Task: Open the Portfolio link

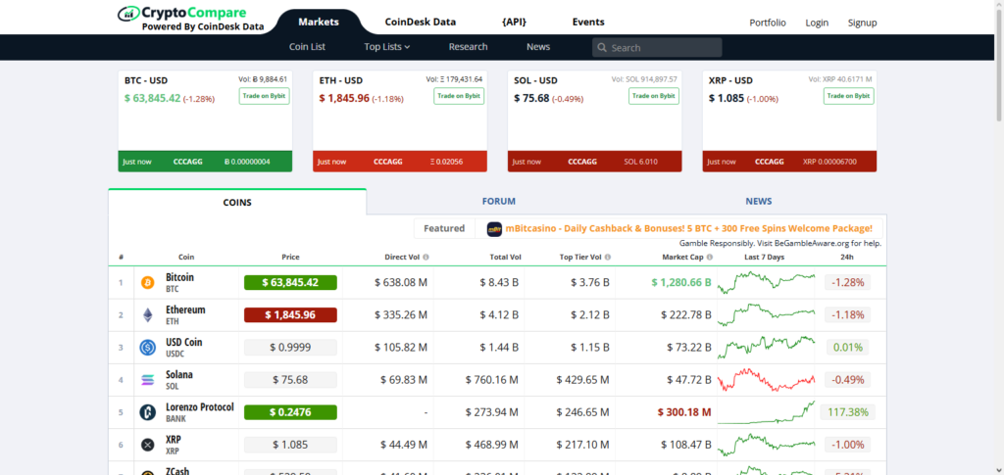Action: [767, 23]
